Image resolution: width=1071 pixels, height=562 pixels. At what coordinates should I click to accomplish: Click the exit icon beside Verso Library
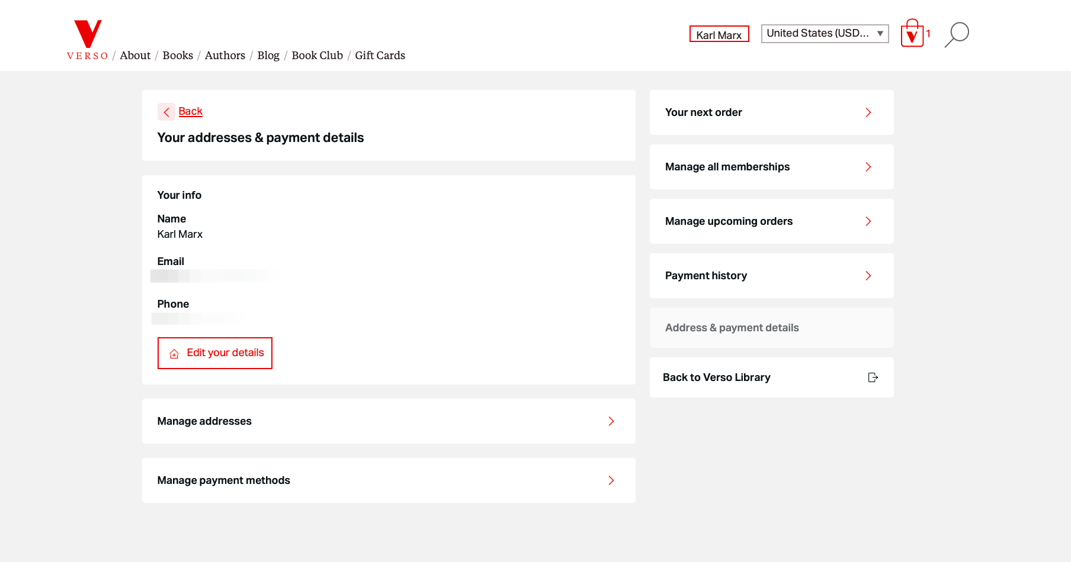coord(873,377)
